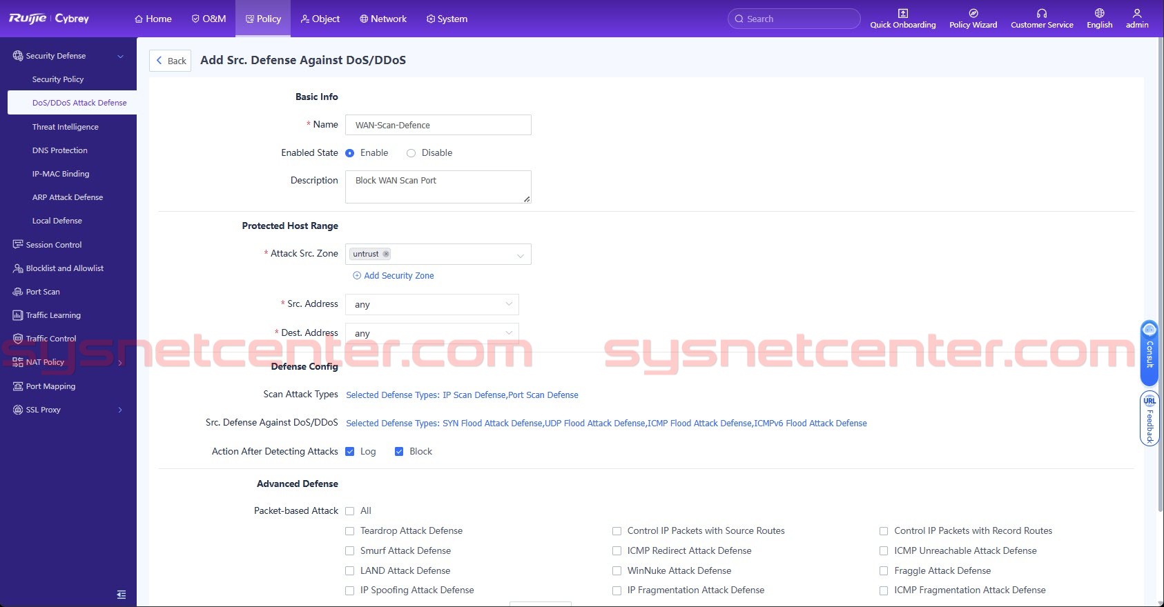Go back with the Back button
The image size is (1164, 607).
point(170,61)
